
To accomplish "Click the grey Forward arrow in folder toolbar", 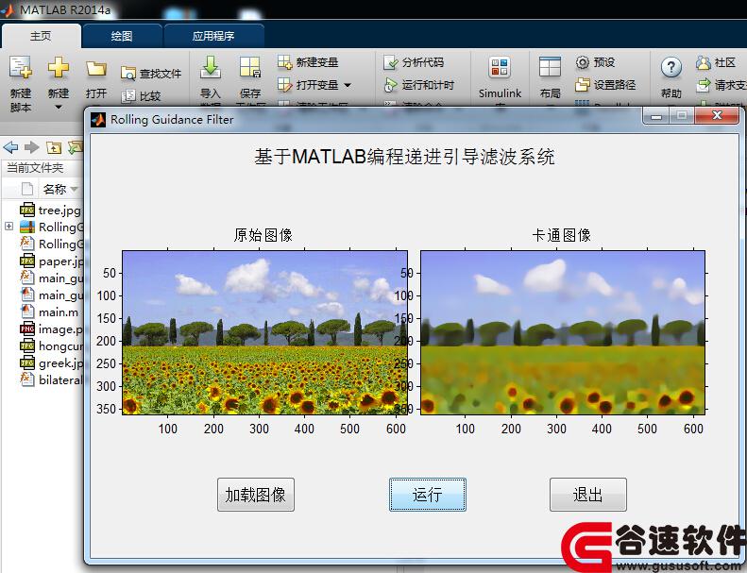I will click(x=31, y=147).
